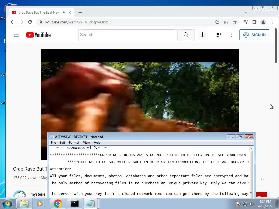
Task: Open Notepad's Help menu
Action: (x=97, y=143)
